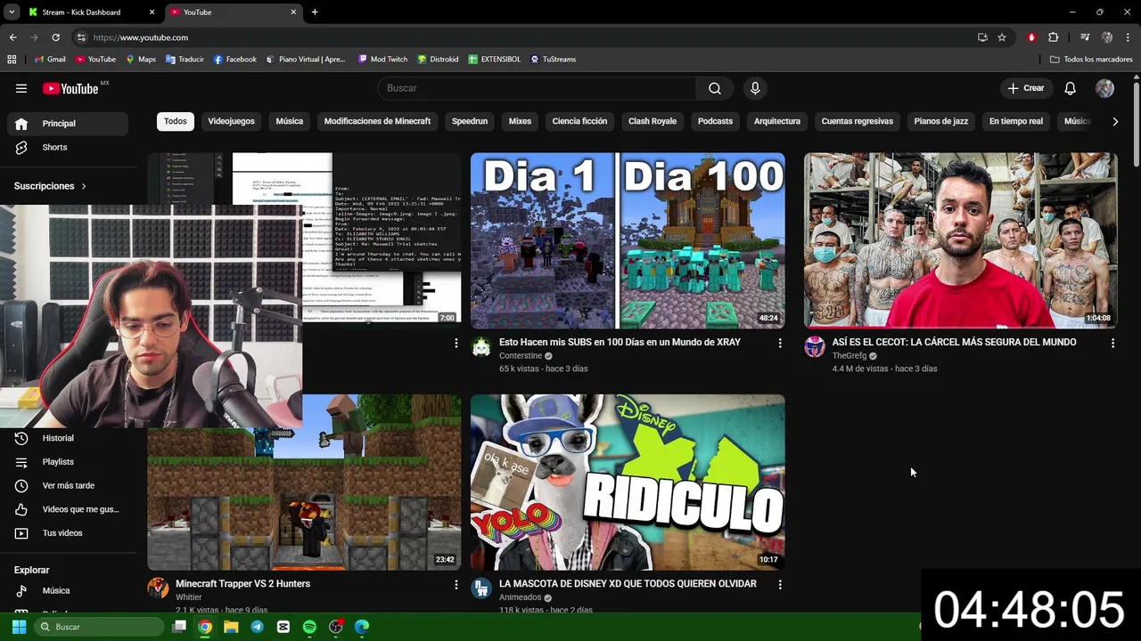Open Animeados channel avatar
This screenshot has width=1141, height=641.
[x=481, y=588]
